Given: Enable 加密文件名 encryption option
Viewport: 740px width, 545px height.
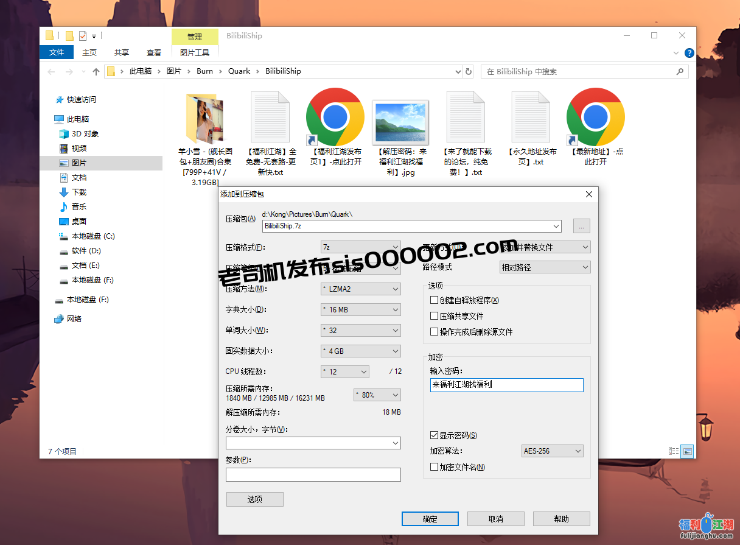Looking at the screenshot, I should click(433, 466).
